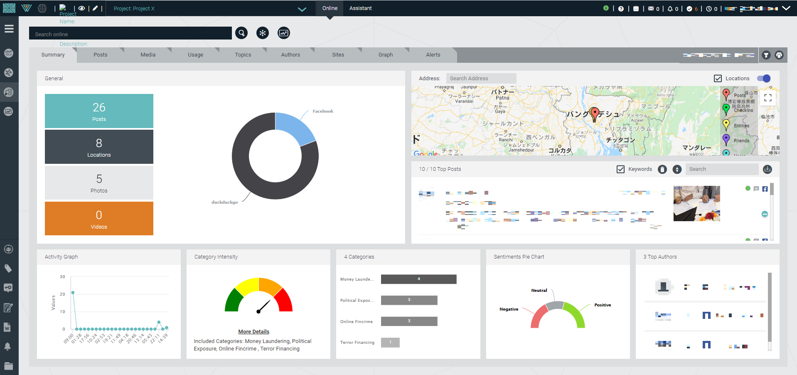Expand the Project X dropdown

coord(302,9)
